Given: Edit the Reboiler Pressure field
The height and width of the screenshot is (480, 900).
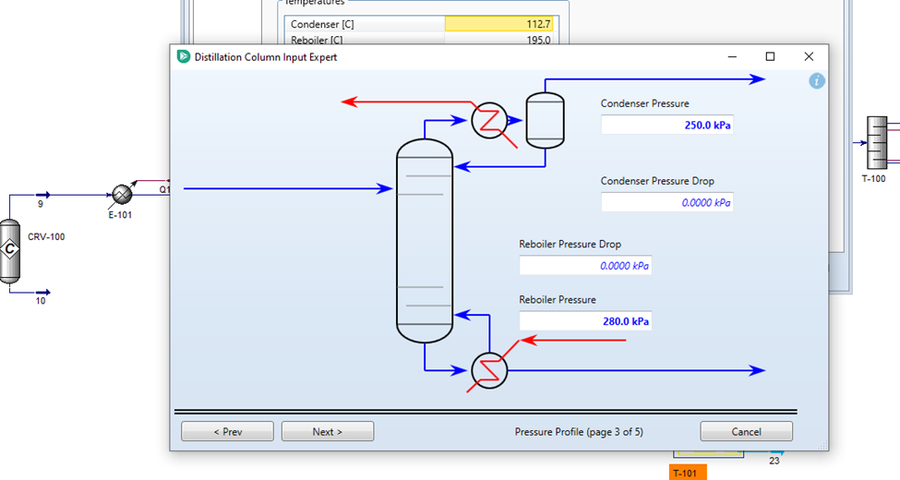Looking at the screenshot, I should [585, 321].
